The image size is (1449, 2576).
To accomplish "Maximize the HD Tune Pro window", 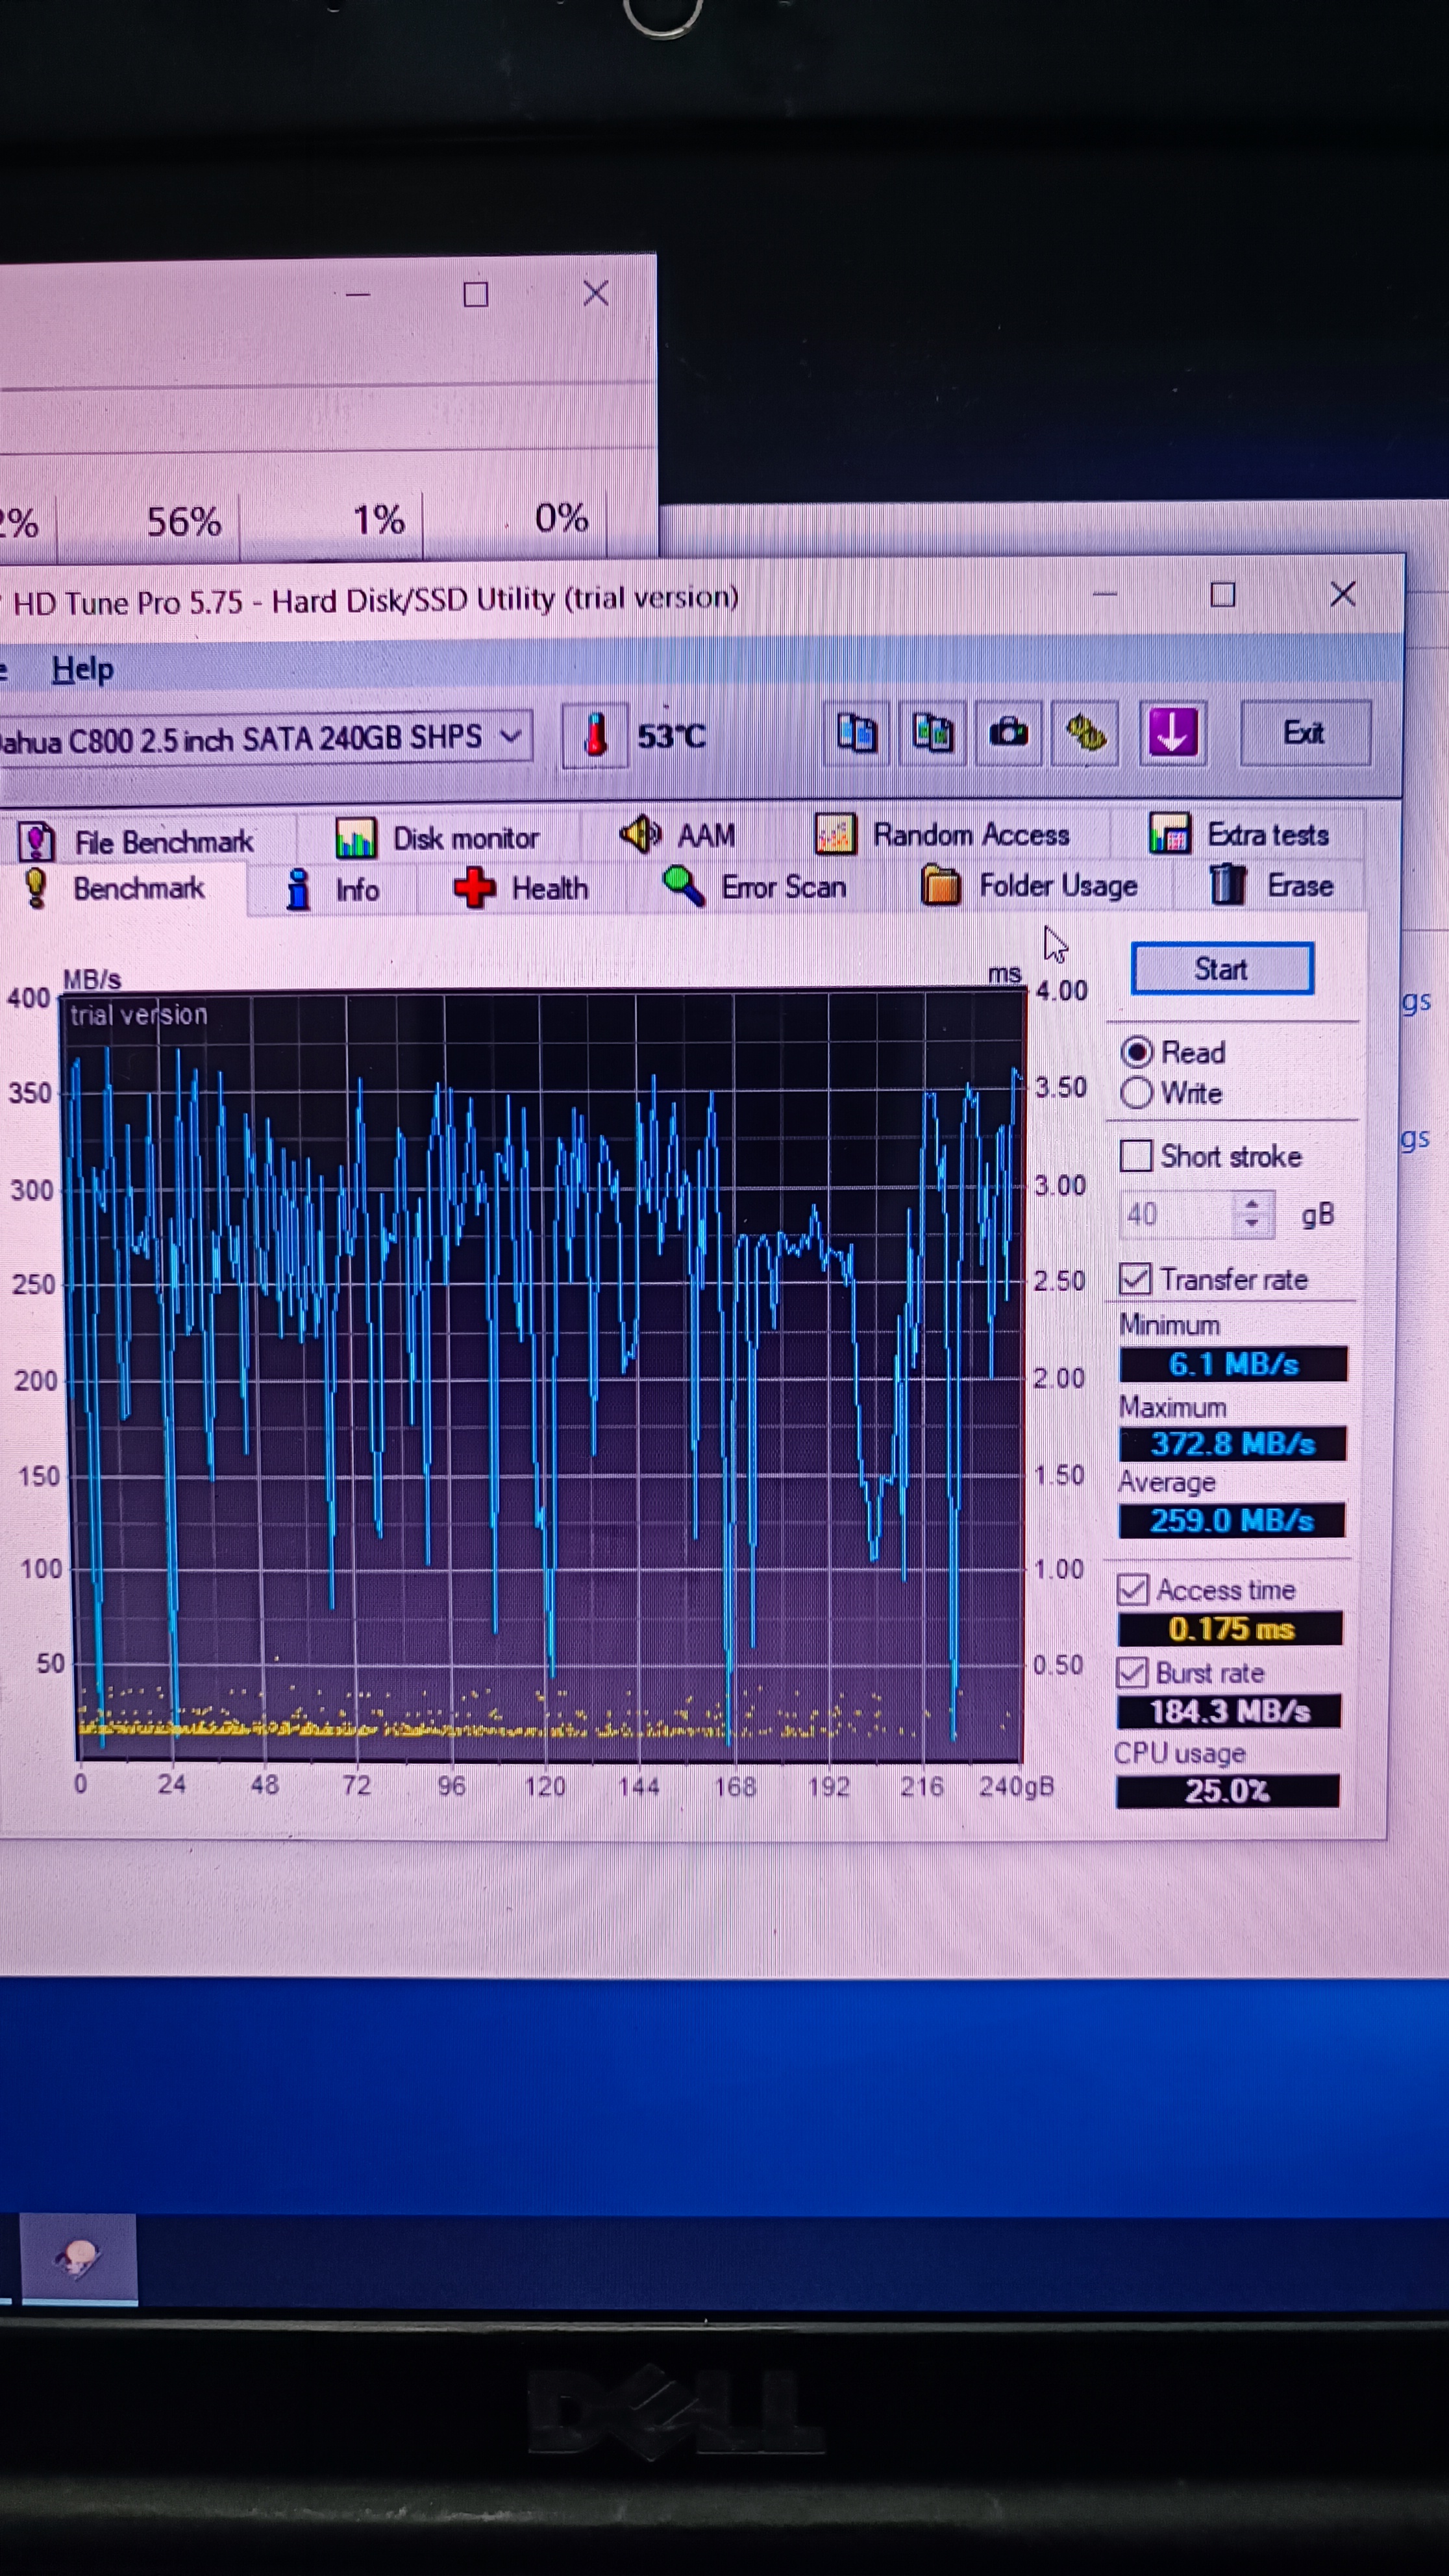I will click(1222, 594).
